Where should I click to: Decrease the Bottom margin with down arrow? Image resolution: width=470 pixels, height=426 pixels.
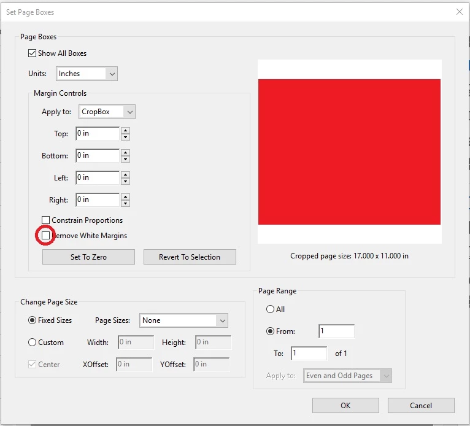point(126,159)
